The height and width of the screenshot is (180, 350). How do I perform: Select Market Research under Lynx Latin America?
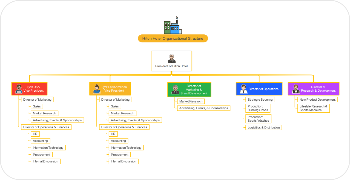pyautogui.click(x=122, y=113)
